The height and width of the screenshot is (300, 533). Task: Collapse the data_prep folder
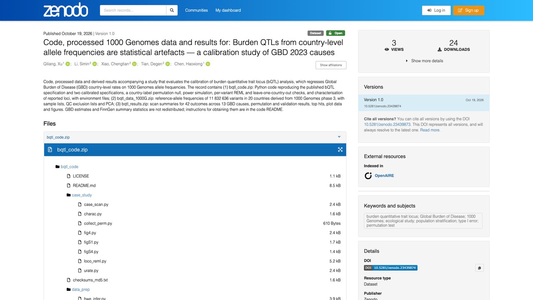[81, 290]
